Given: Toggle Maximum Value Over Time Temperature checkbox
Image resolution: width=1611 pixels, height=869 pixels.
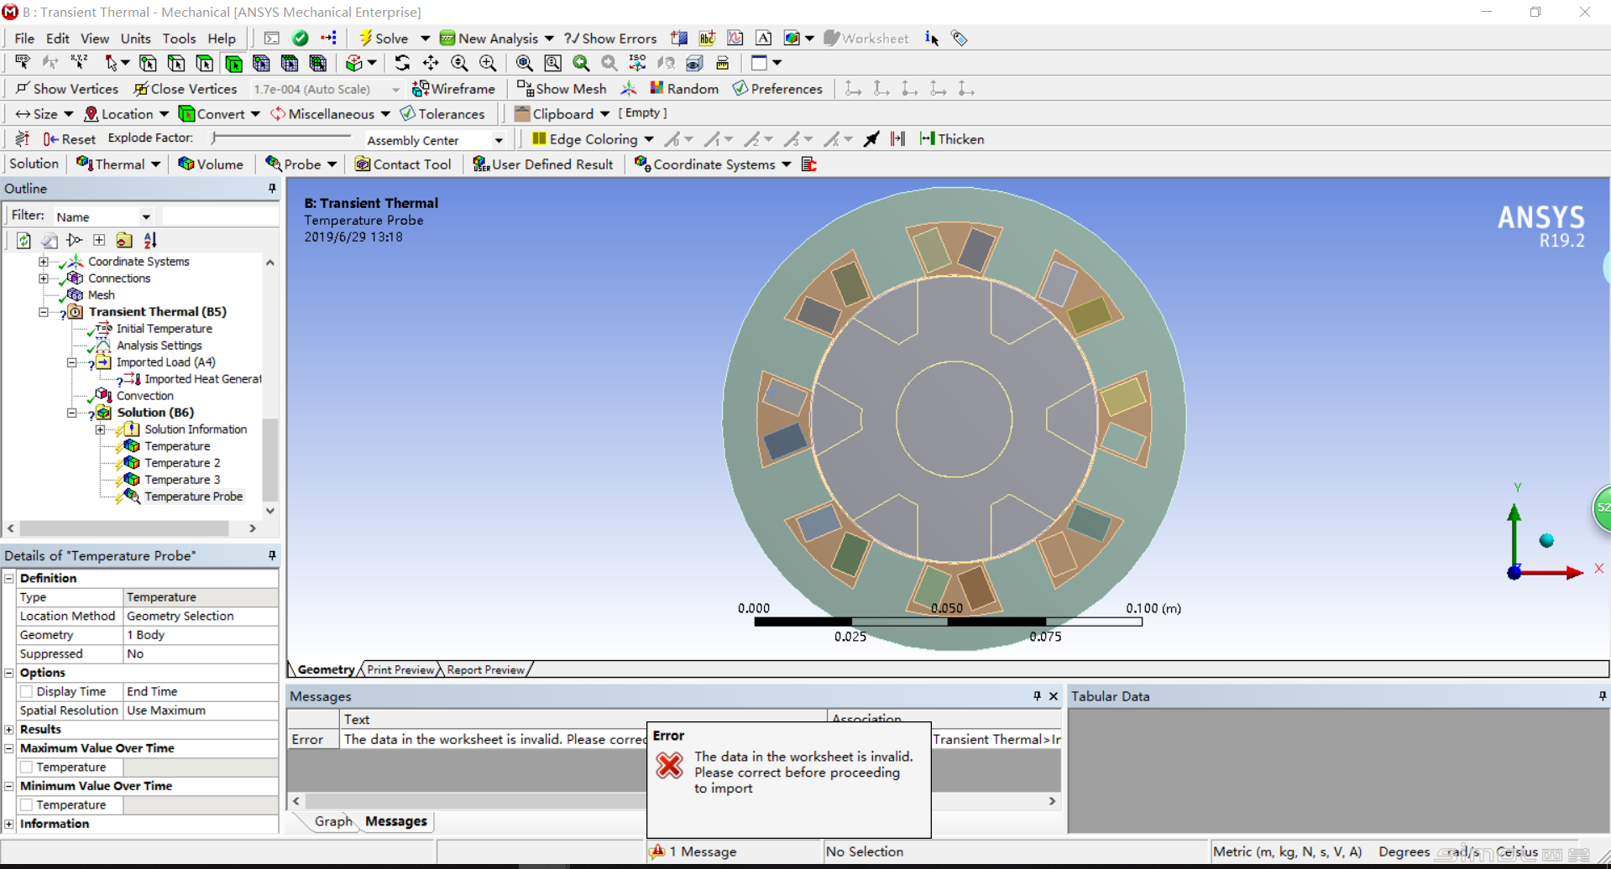Looking at the screenshot, I should [x=26, y=768].
